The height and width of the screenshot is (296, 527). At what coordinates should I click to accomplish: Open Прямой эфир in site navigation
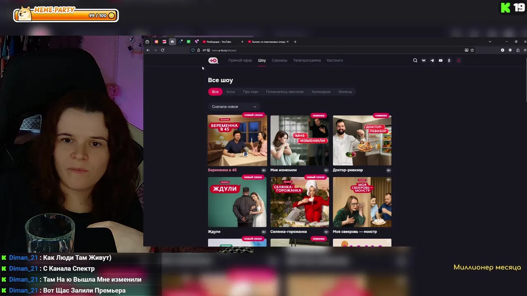[x=240, y=60]
